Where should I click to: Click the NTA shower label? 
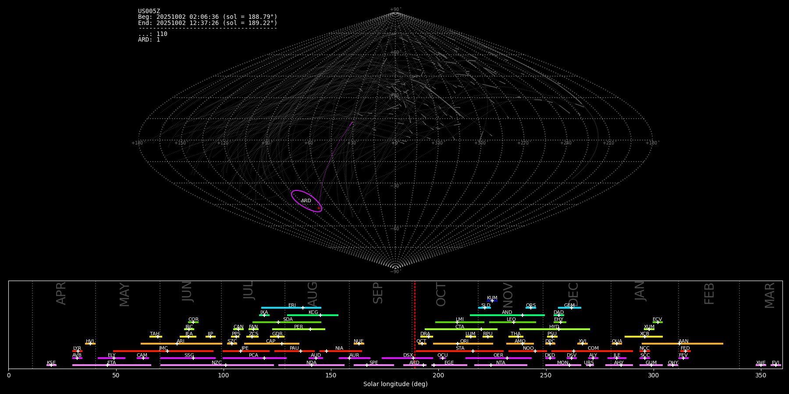tap(501, 363)
